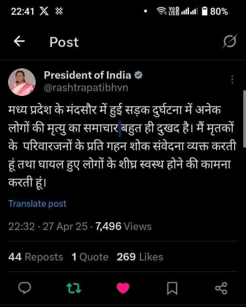Tap the X notification icon in status bar
The height and width of the screenshot is (307, 246).
point(44,11)
